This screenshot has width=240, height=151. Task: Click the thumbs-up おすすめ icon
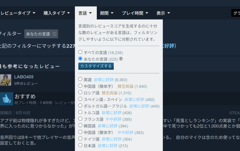tap(7, 99)
